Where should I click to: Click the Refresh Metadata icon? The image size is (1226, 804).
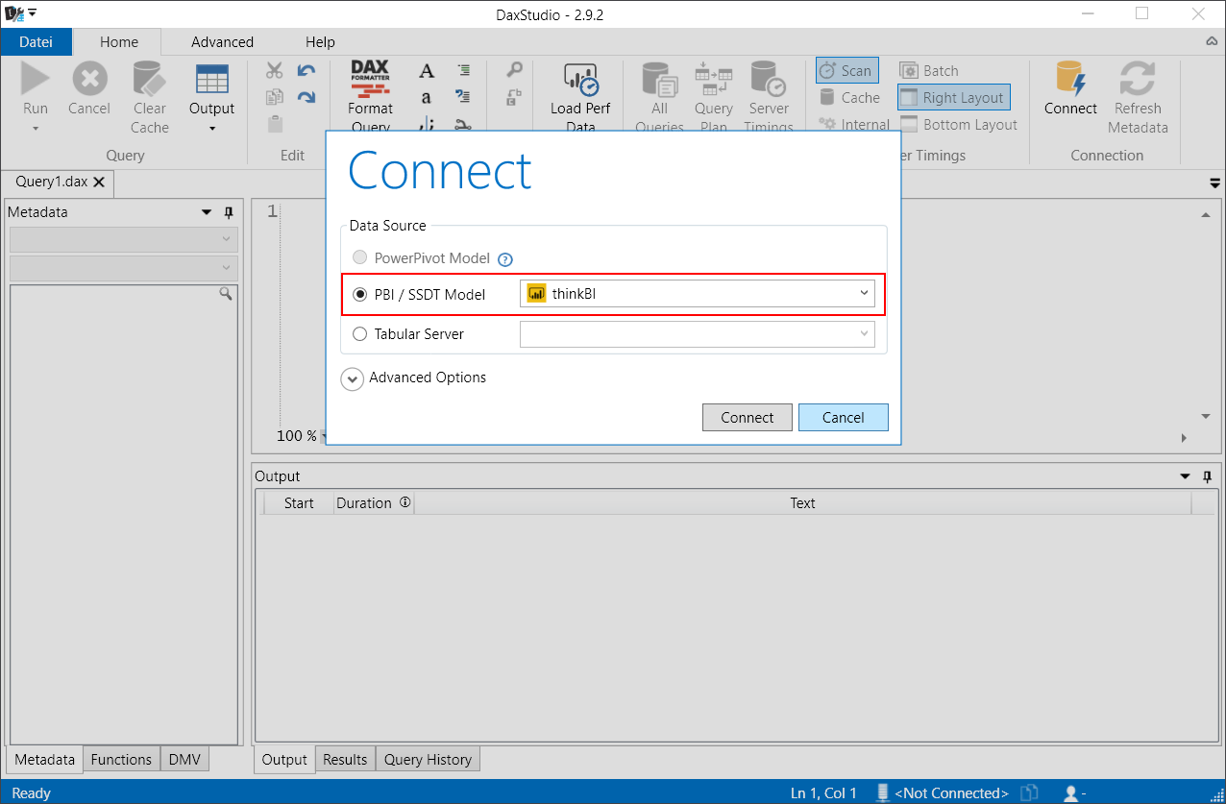1138,79
